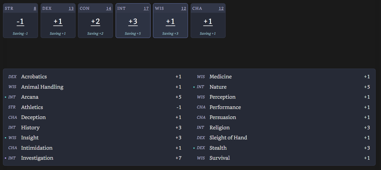
Task: Select the Survival skill
Action: (x=219, y=158)
